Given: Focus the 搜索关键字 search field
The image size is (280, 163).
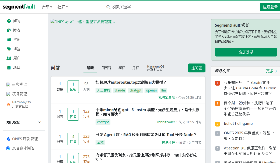Looking at the screenshot, I should [x=165, y=7].
